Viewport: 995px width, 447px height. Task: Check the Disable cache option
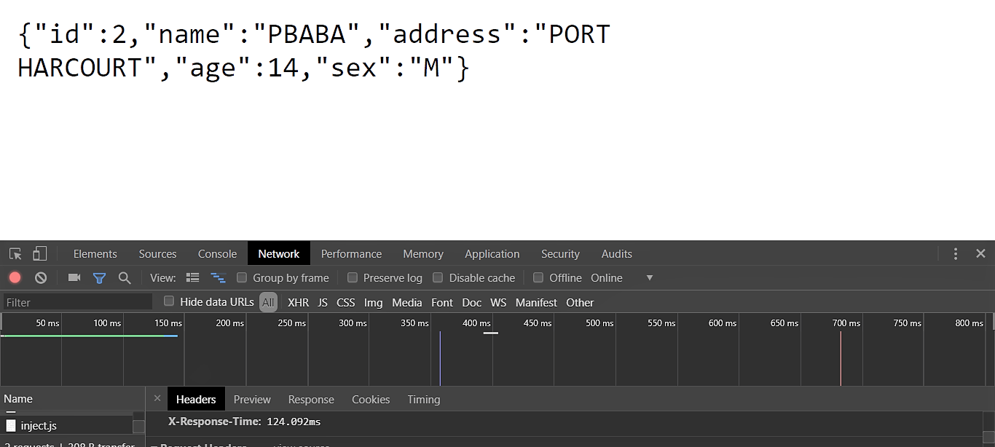tap(438, 277)
